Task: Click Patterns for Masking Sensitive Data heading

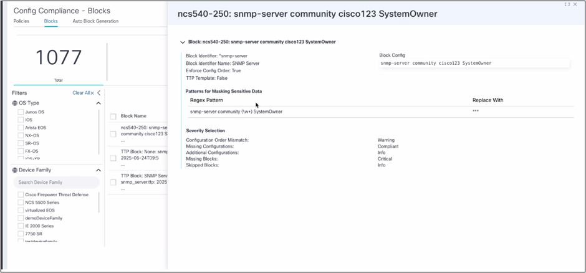Action: pos(223,91)
